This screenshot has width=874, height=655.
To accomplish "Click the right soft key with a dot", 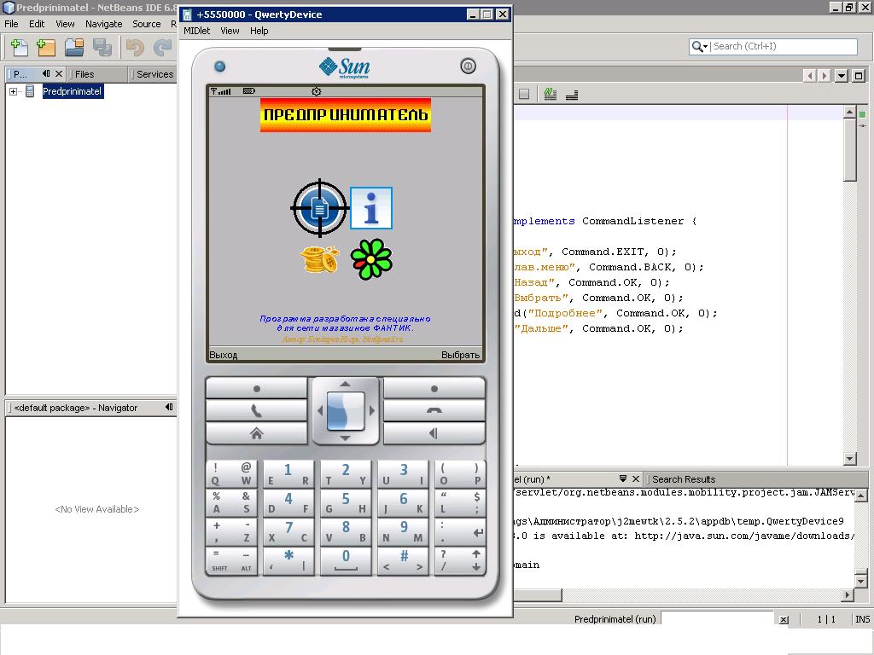I will coord(434,389).
